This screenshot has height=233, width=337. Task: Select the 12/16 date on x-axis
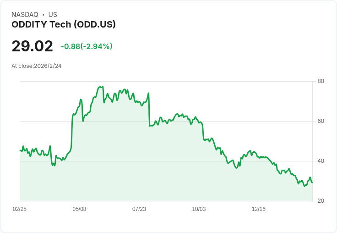coord(259,209)
